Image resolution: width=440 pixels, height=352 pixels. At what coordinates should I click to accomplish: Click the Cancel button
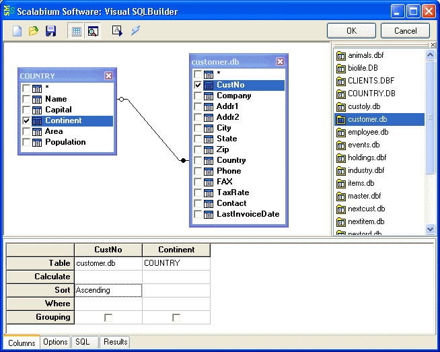(x=405, y=30)
